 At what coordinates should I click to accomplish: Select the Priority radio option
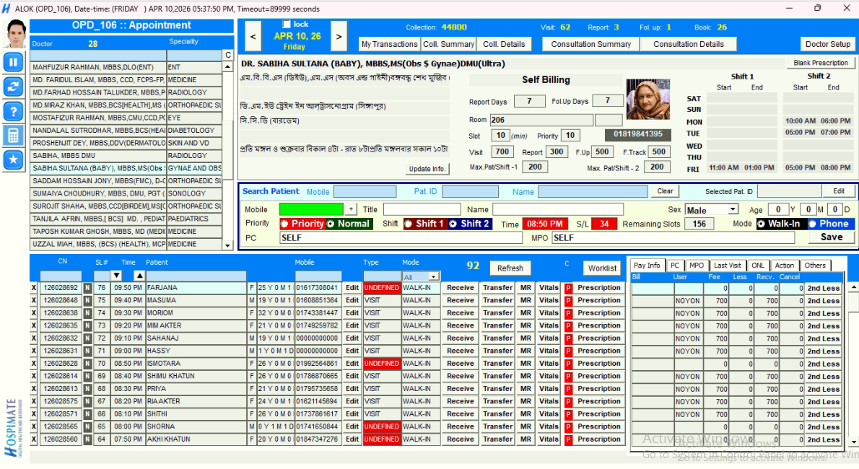click(x=285, y=224)
